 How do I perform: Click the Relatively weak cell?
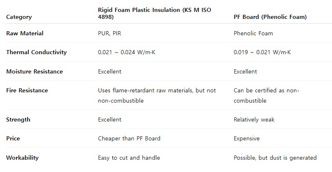tap(254, 120)
